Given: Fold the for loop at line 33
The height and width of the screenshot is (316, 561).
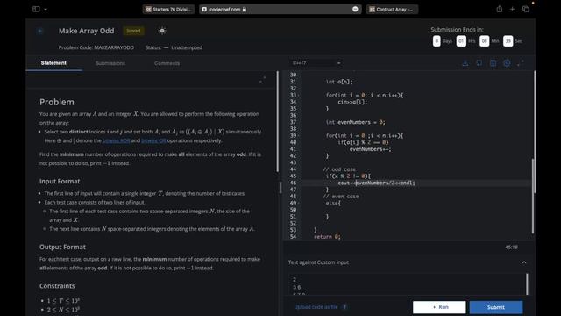Looking at the screenshot, I should [x=299, y=96].
